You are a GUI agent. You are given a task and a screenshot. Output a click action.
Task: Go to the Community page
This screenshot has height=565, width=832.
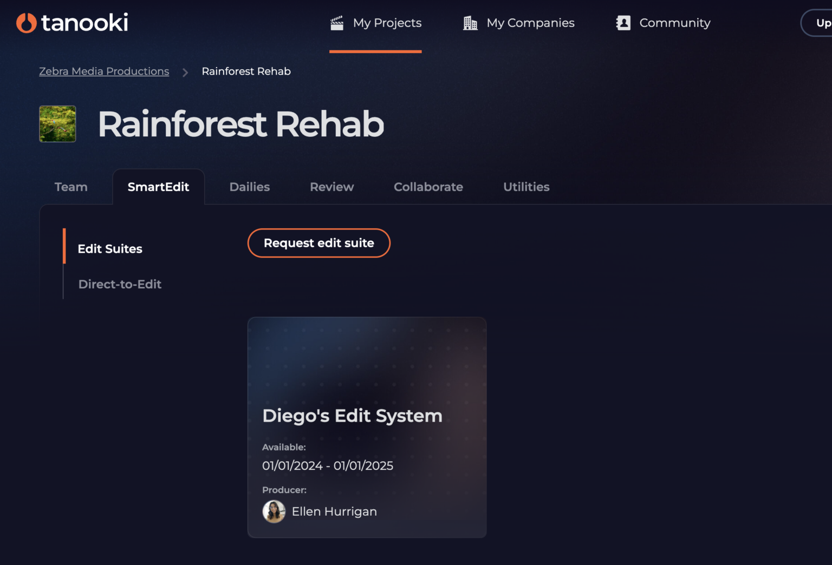tap(674, 23)
